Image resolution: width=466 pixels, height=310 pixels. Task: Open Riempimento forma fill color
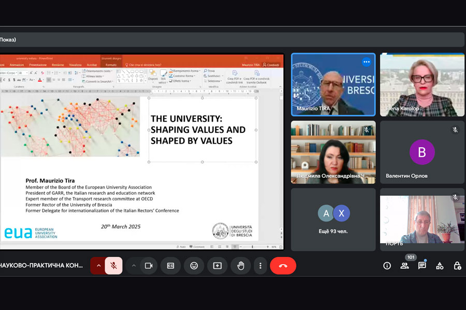[184, 71]
